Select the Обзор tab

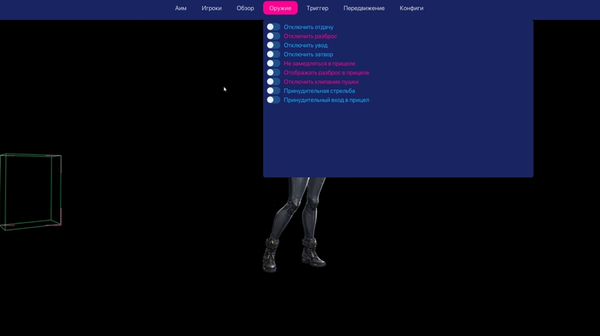(245, 8)
